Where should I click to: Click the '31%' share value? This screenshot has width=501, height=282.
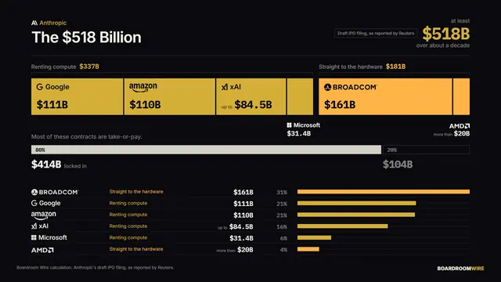(282, 192)
